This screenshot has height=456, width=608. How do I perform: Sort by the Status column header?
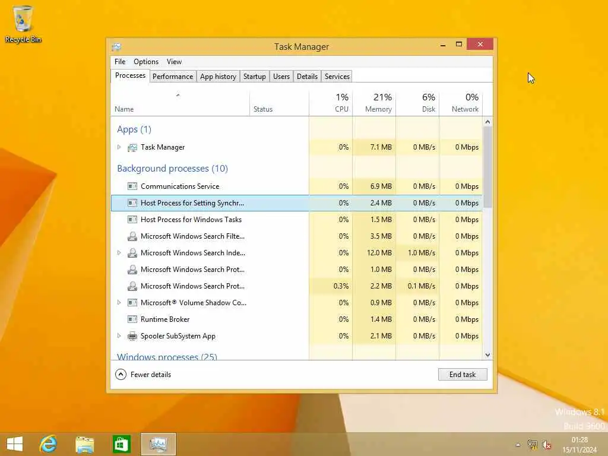pyautogui.click(x=279, y=103)
